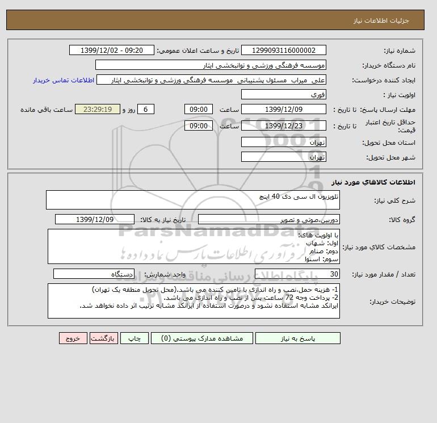
Task: Click the استان محل تحویل field تهران
Action: tap(283, 142)
